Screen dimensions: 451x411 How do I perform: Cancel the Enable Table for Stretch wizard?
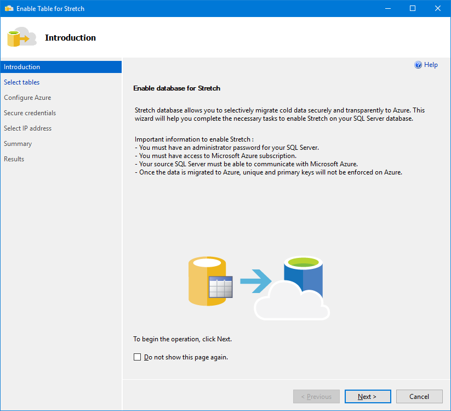point(419,397)
